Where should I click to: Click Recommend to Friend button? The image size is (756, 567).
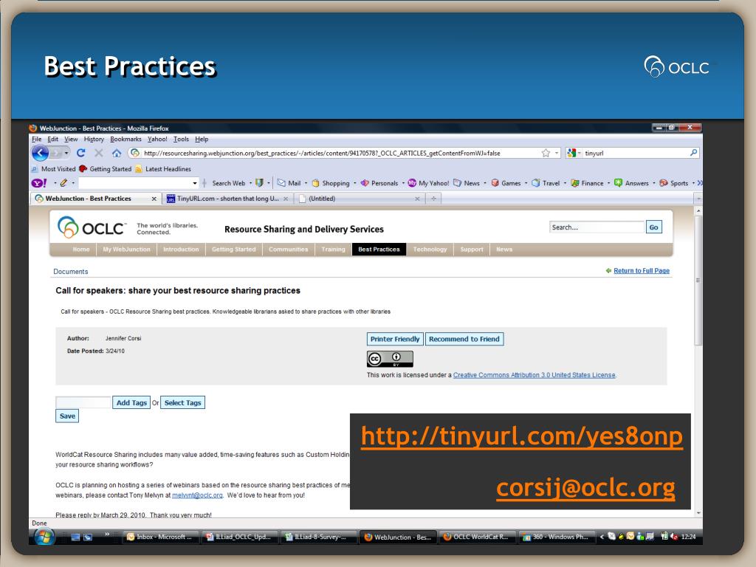464,339
